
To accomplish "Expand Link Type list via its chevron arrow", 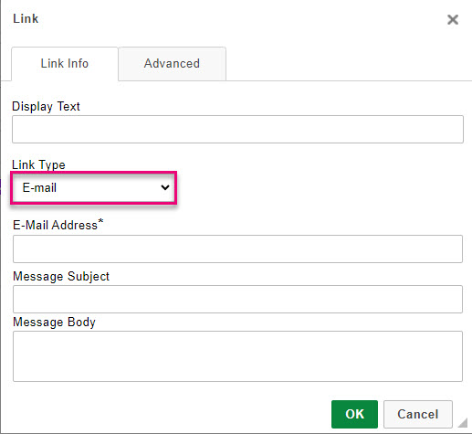I will (x=165, y=187).
